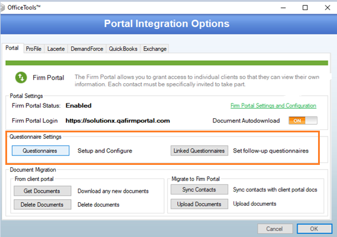Click Sync contacts with client portal docs text

pos(275,190)
